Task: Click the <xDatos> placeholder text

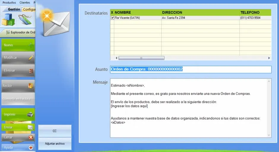Action: point(118,122)
